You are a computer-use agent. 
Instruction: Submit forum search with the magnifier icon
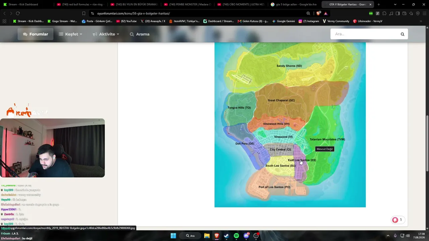click(x=403, y=34)
